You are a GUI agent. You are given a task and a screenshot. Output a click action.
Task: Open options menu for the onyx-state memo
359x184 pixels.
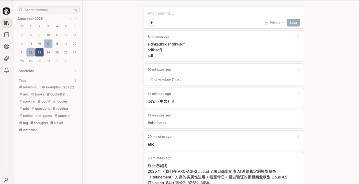(x=298, y=69)
